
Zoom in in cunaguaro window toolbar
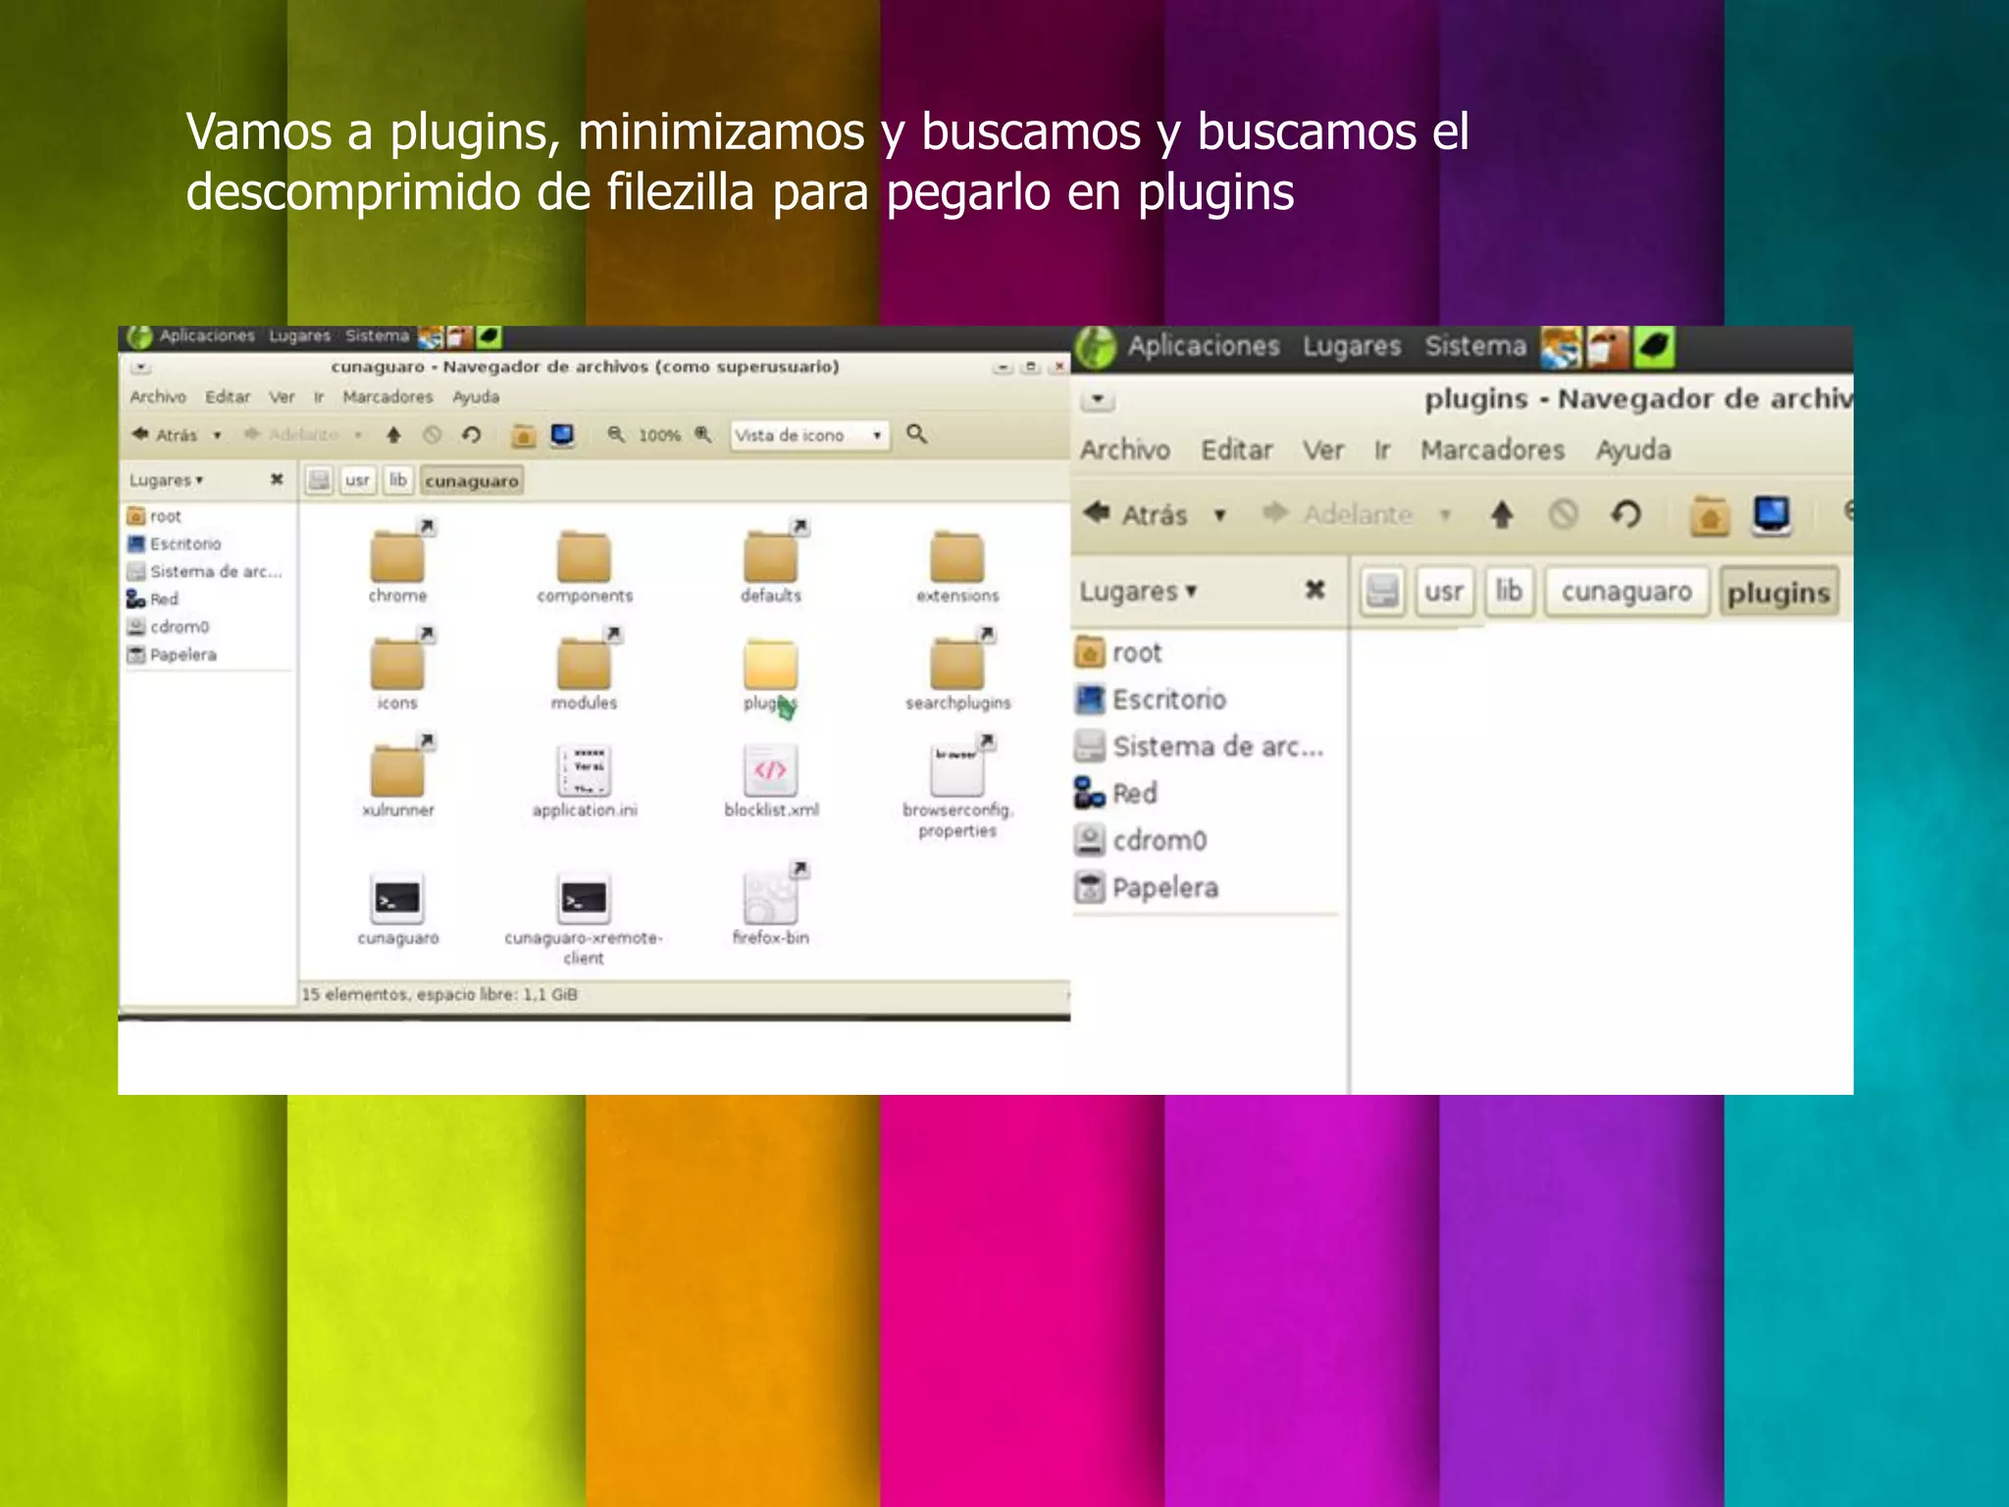click(703, 435)
